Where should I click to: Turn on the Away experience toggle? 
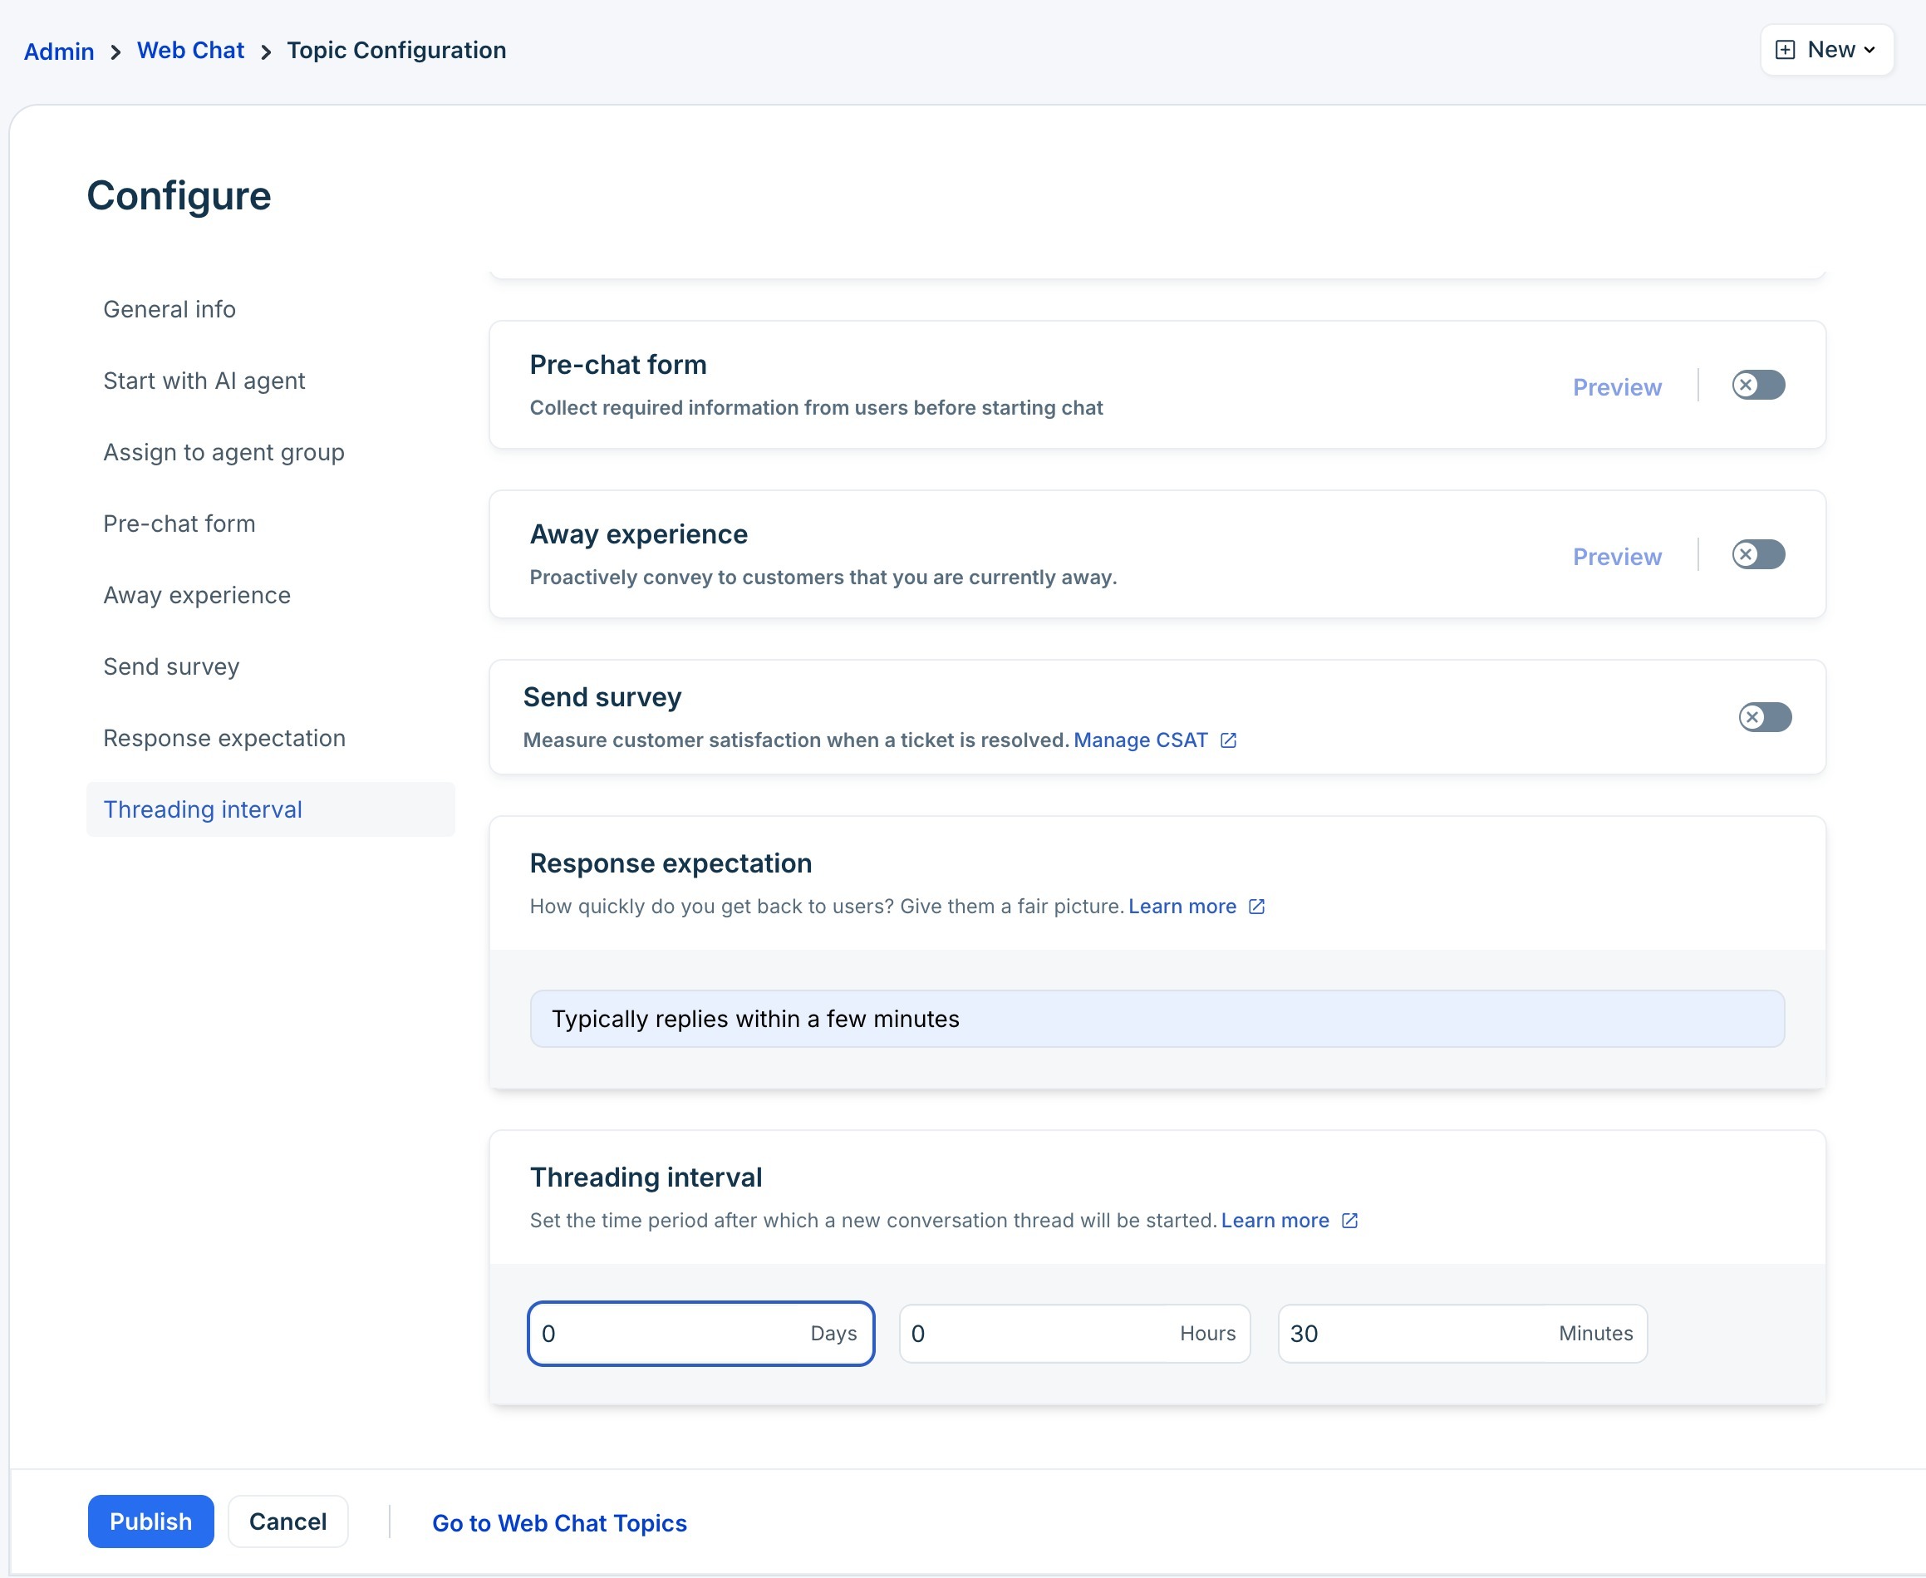(x=1758, y=554)
